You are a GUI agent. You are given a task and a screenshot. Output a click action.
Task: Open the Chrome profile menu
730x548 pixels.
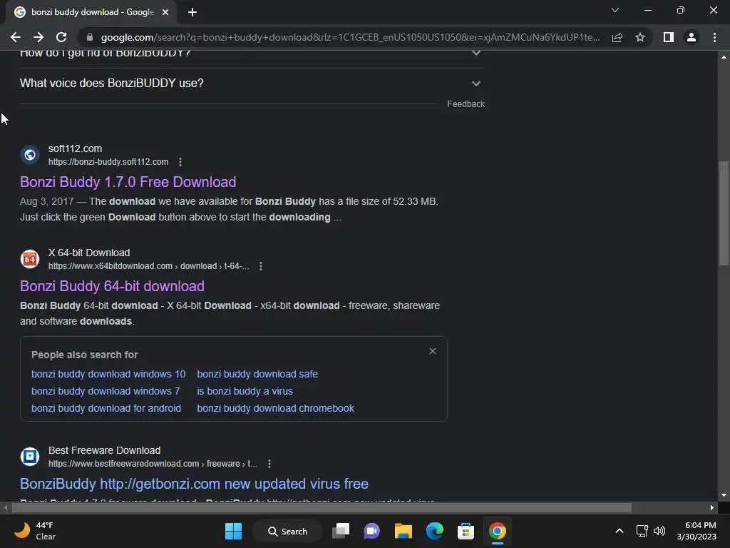(692, 37)
